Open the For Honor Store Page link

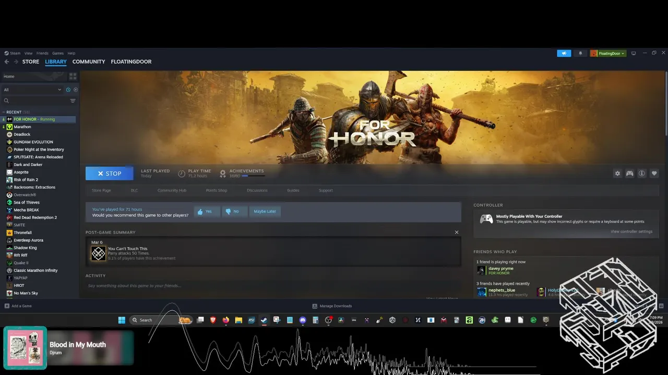[101, 190]
